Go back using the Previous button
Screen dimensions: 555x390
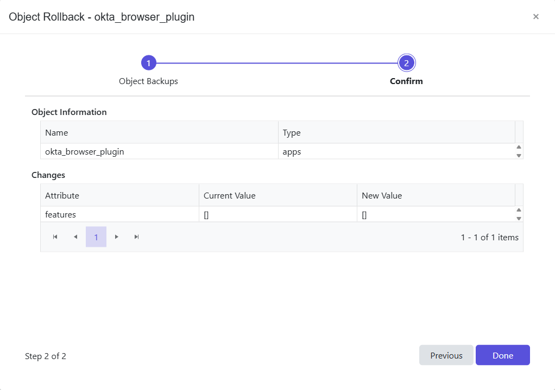[446, 355]
